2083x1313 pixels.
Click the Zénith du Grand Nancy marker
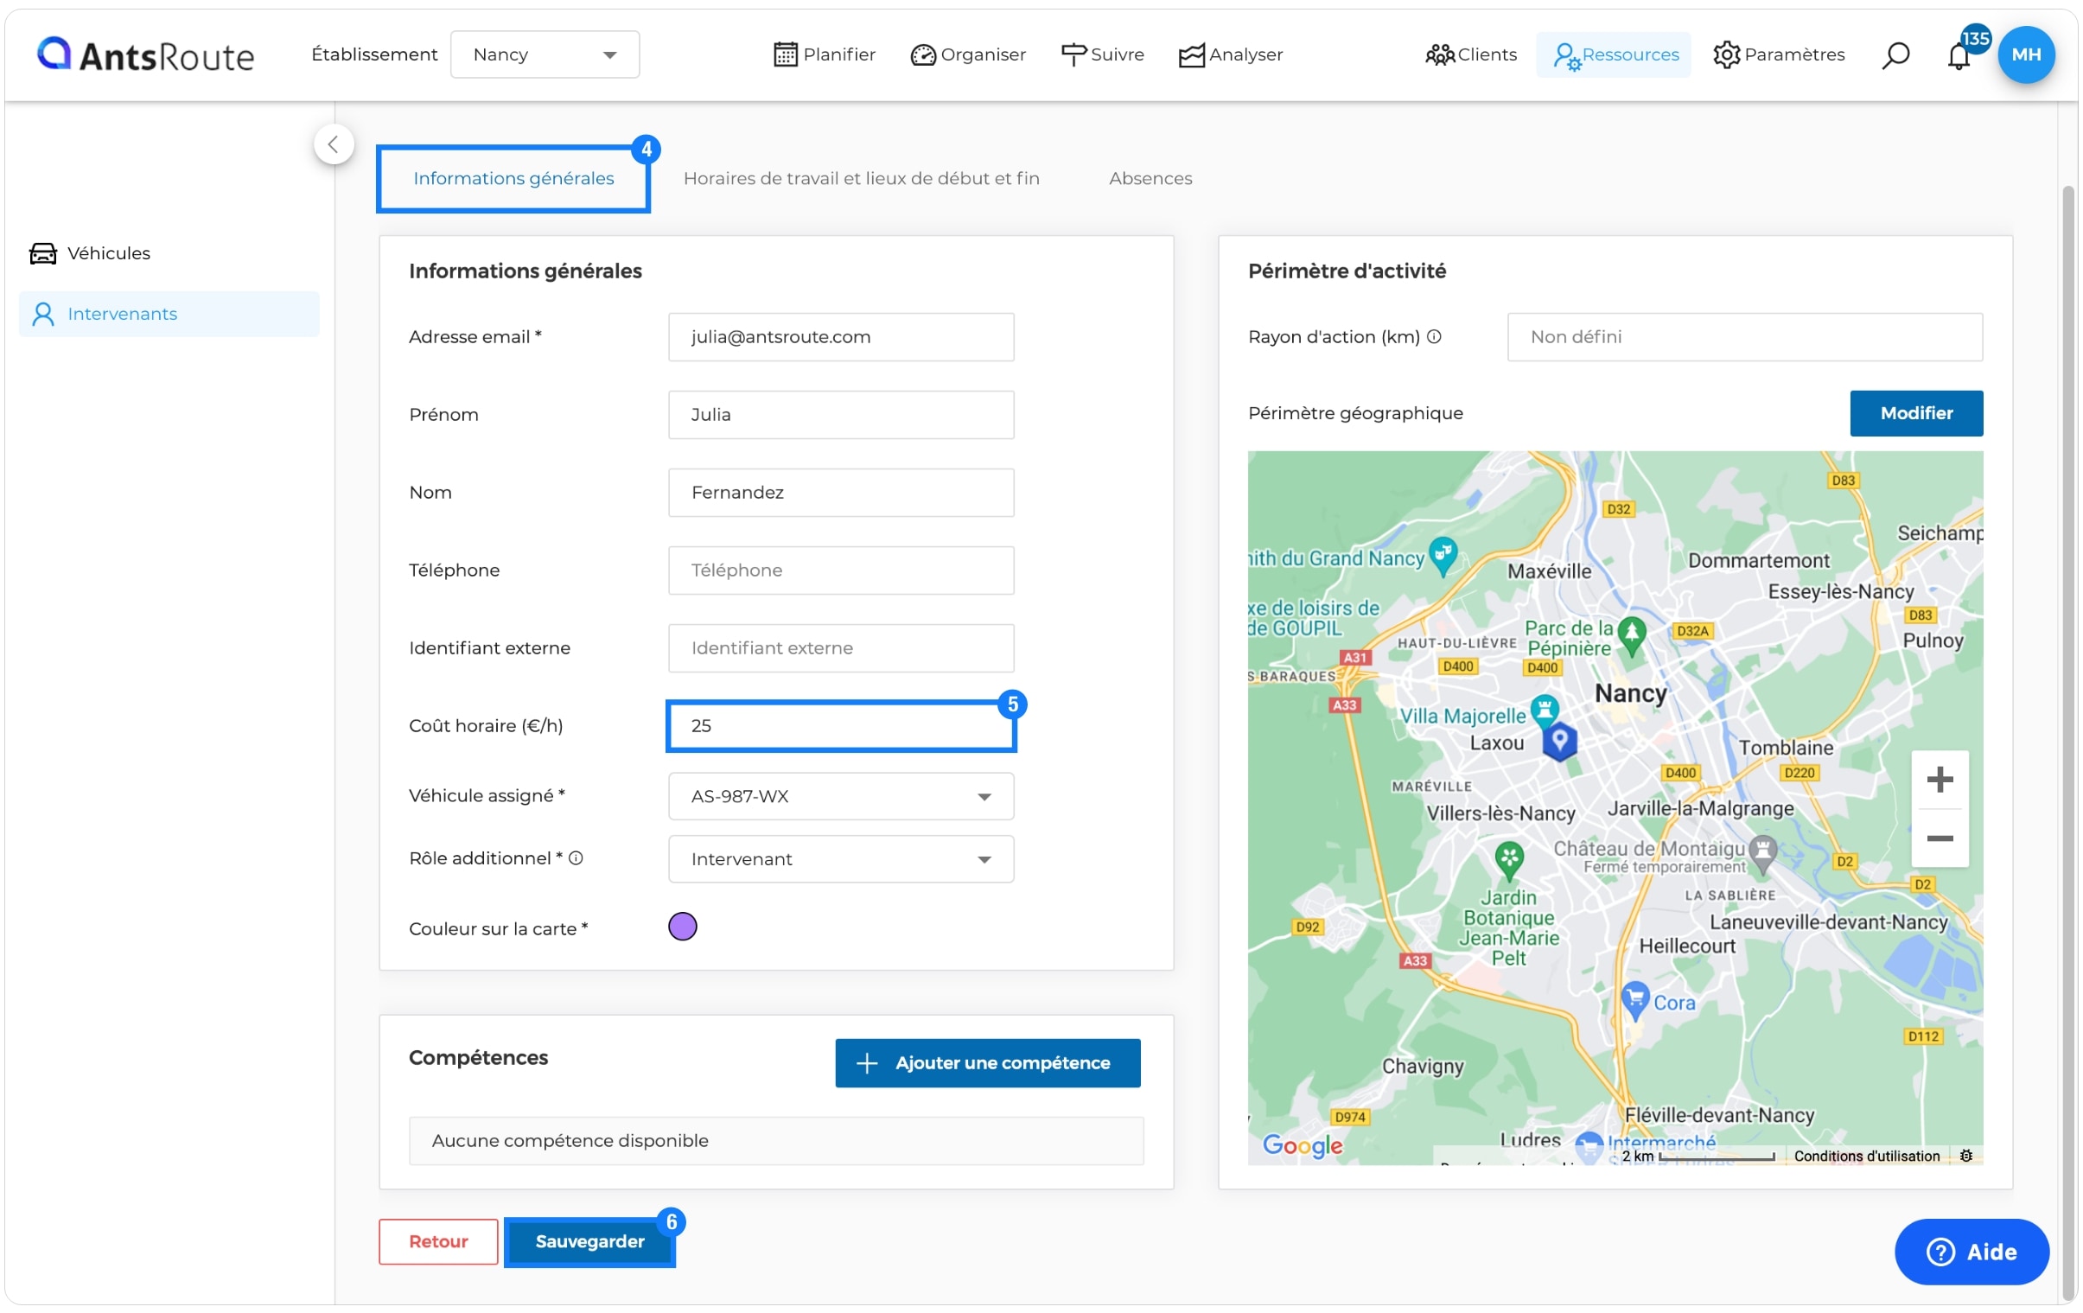click(x=1443, y=556)
